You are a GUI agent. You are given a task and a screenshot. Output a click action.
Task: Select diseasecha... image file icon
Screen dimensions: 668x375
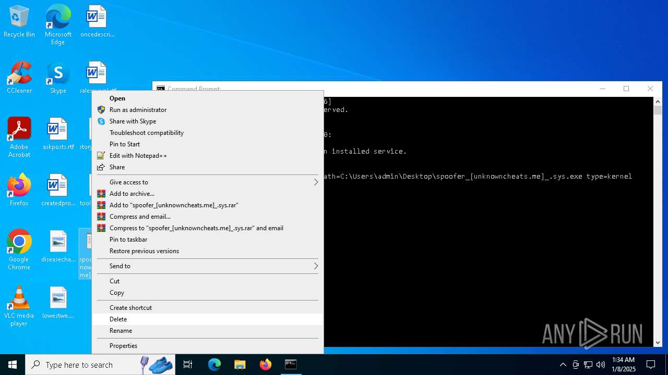point(58,247)
